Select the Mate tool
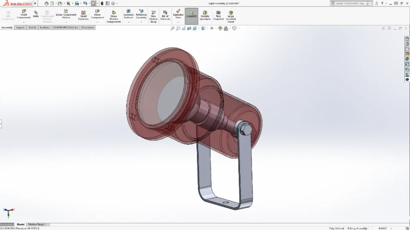This screenshot has width=410, height=230. point(36,14)
